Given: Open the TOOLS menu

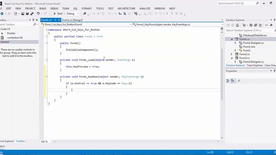Looking at the screenshot, I should 100,9.
